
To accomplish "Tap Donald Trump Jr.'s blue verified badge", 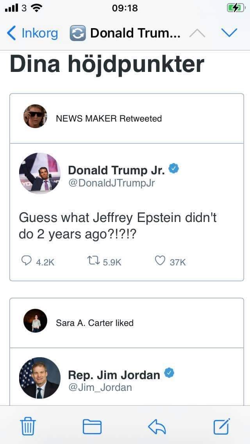I will click(174, 168).
